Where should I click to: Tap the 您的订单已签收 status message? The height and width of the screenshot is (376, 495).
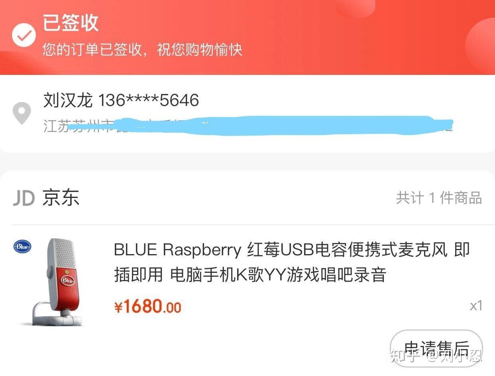pyautogui.click(x=142, y=50)
